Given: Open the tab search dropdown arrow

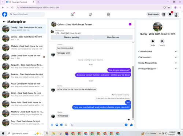Looking at the screenshot, I should coord(3,2).
